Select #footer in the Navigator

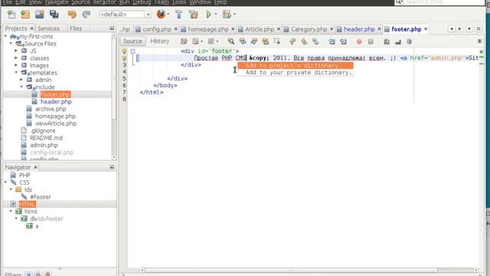click(x=41, y=197)
